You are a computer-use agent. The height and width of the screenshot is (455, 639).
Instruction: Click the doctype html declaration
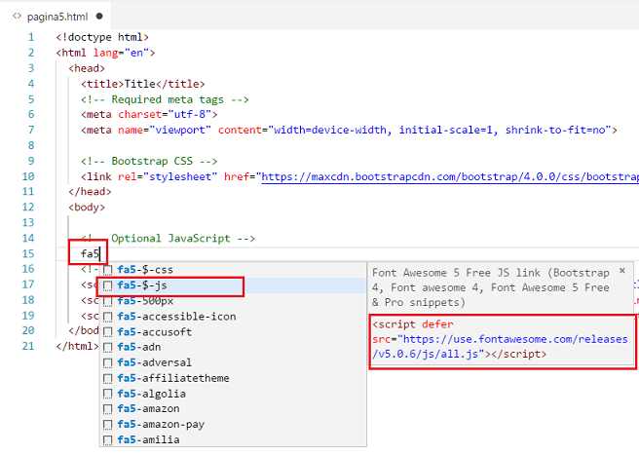point(102,37)
